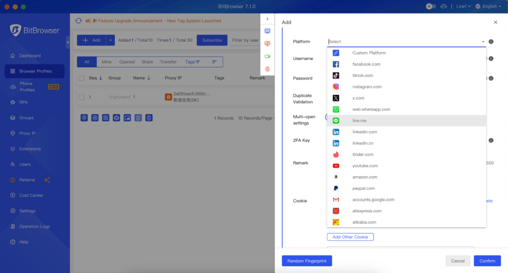The image size is (508, 273).
Task: Check the select-all header checkbox
Action: click(82, 78)
